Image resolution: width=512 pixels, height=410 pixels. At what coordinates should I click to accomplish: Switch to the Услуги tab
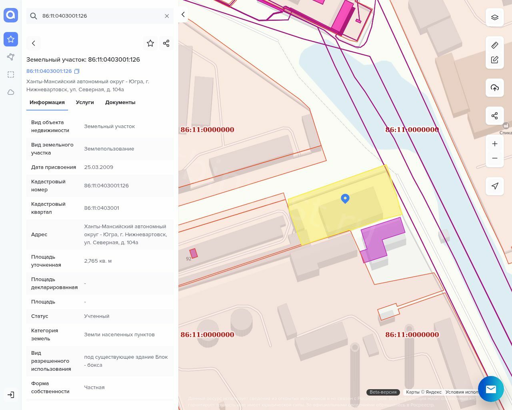(85, 102)
